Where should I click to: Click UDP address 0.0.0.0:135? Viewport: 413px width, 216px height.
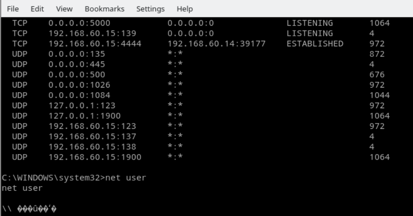click(77, 54)
